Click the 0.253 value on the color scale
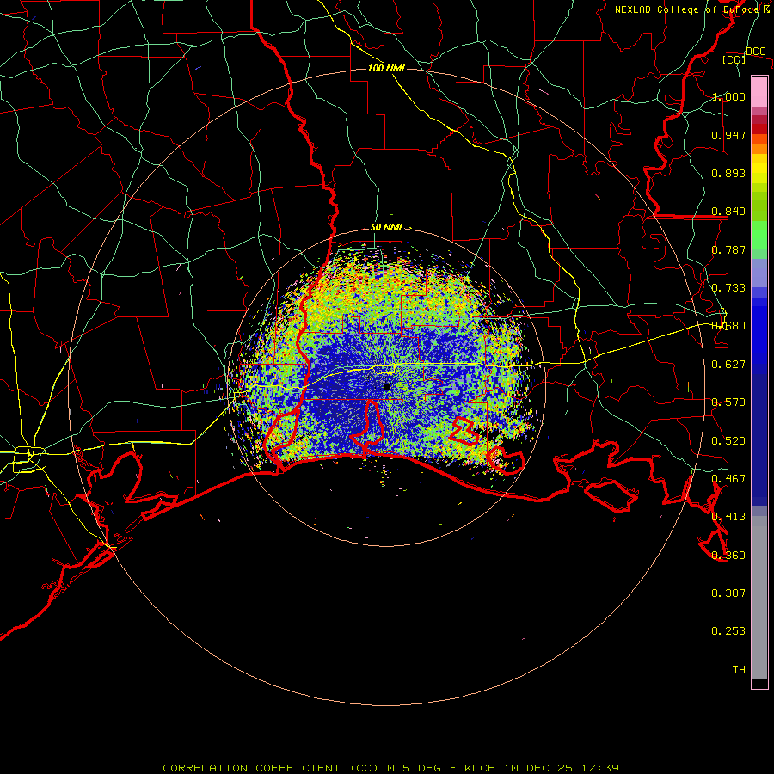774x774 pixels. [x=728, y=631]
